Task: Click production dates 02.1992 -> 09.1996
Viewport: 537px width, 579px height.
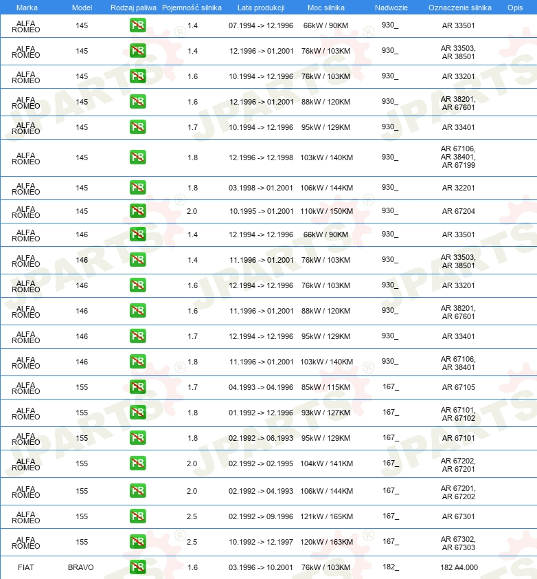Action: point(261,516)
